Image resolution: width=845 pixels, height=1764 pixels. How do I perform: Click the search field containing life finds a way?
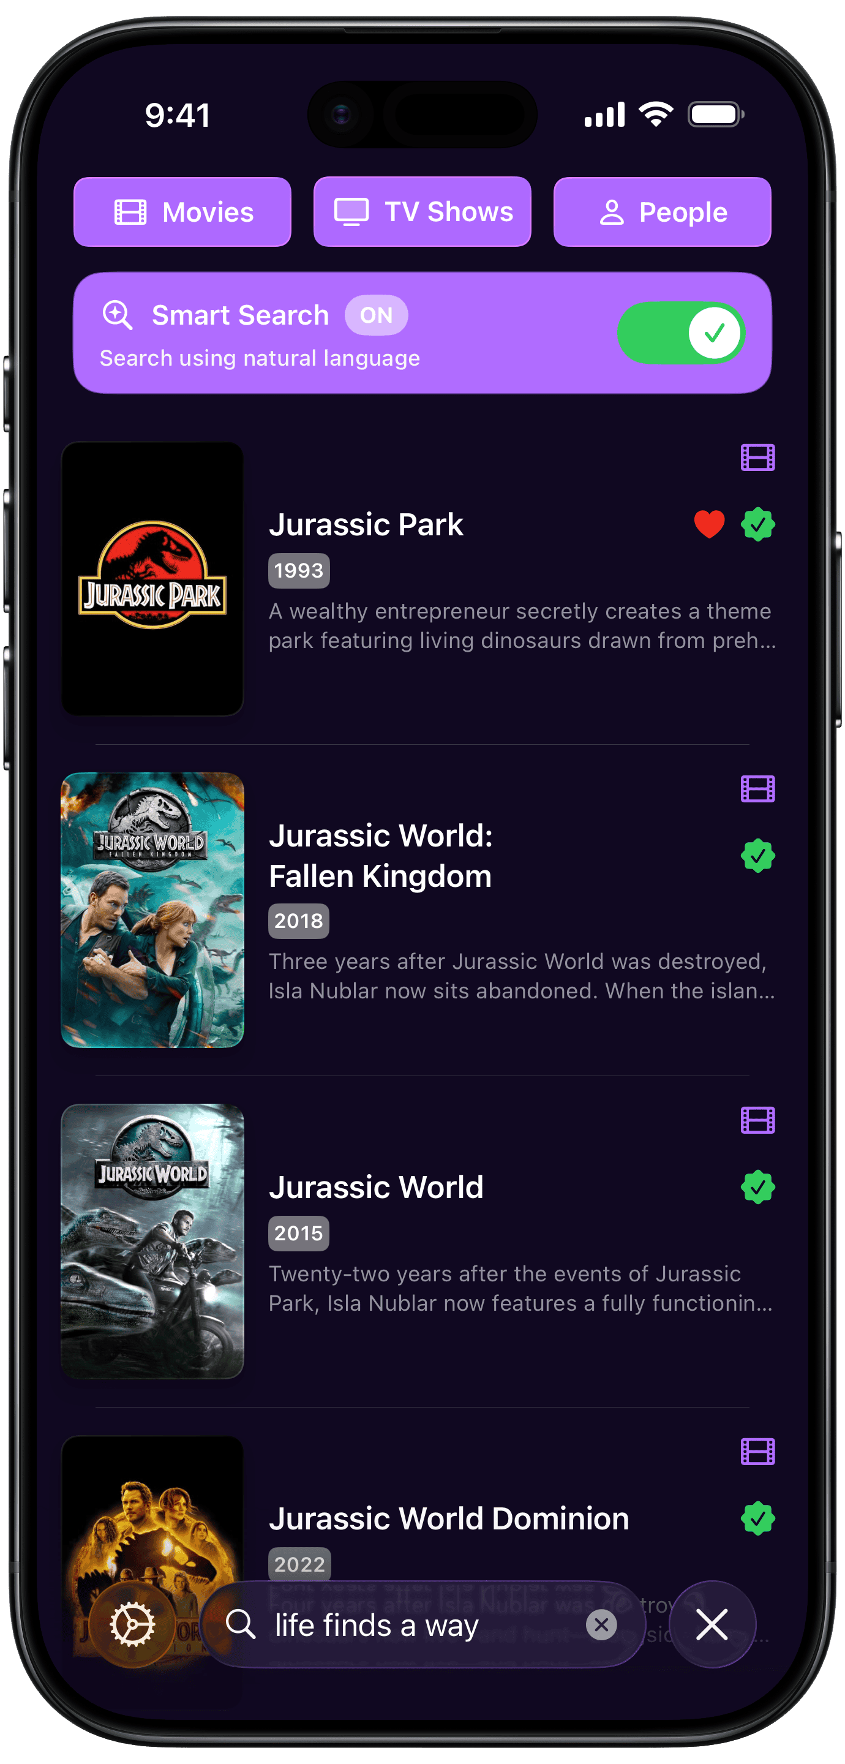pos(423,1624)
